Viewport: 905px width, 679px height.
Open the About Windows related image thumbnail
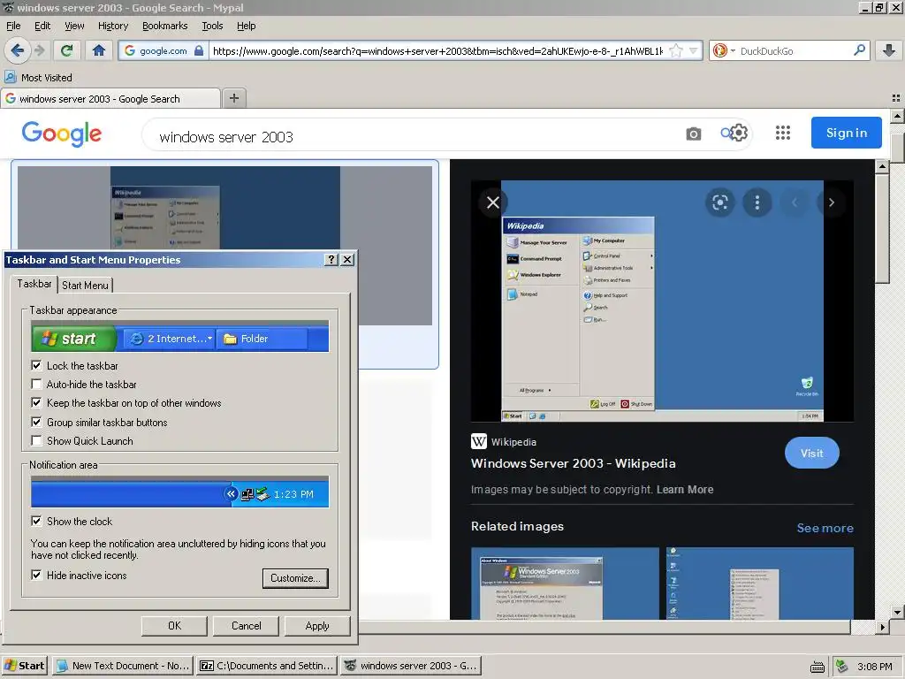click(x=565, y=584)
